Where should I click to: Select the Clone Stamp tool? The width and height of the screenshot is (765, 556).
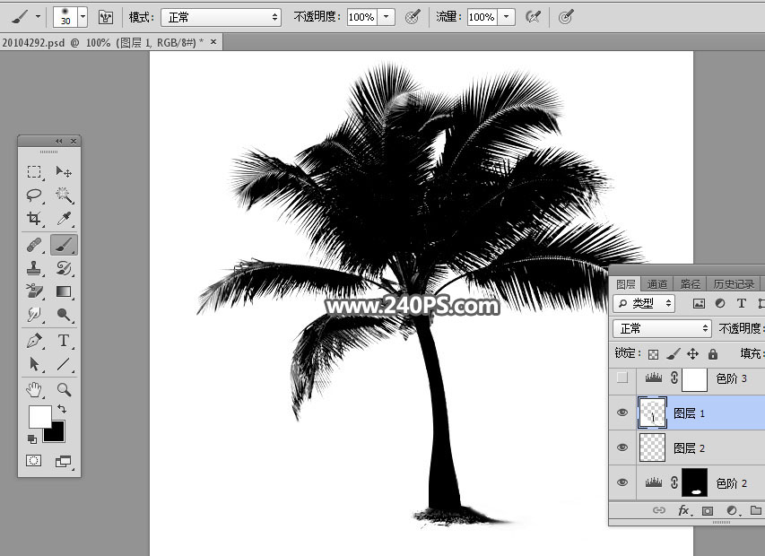[x=34, y=268]
